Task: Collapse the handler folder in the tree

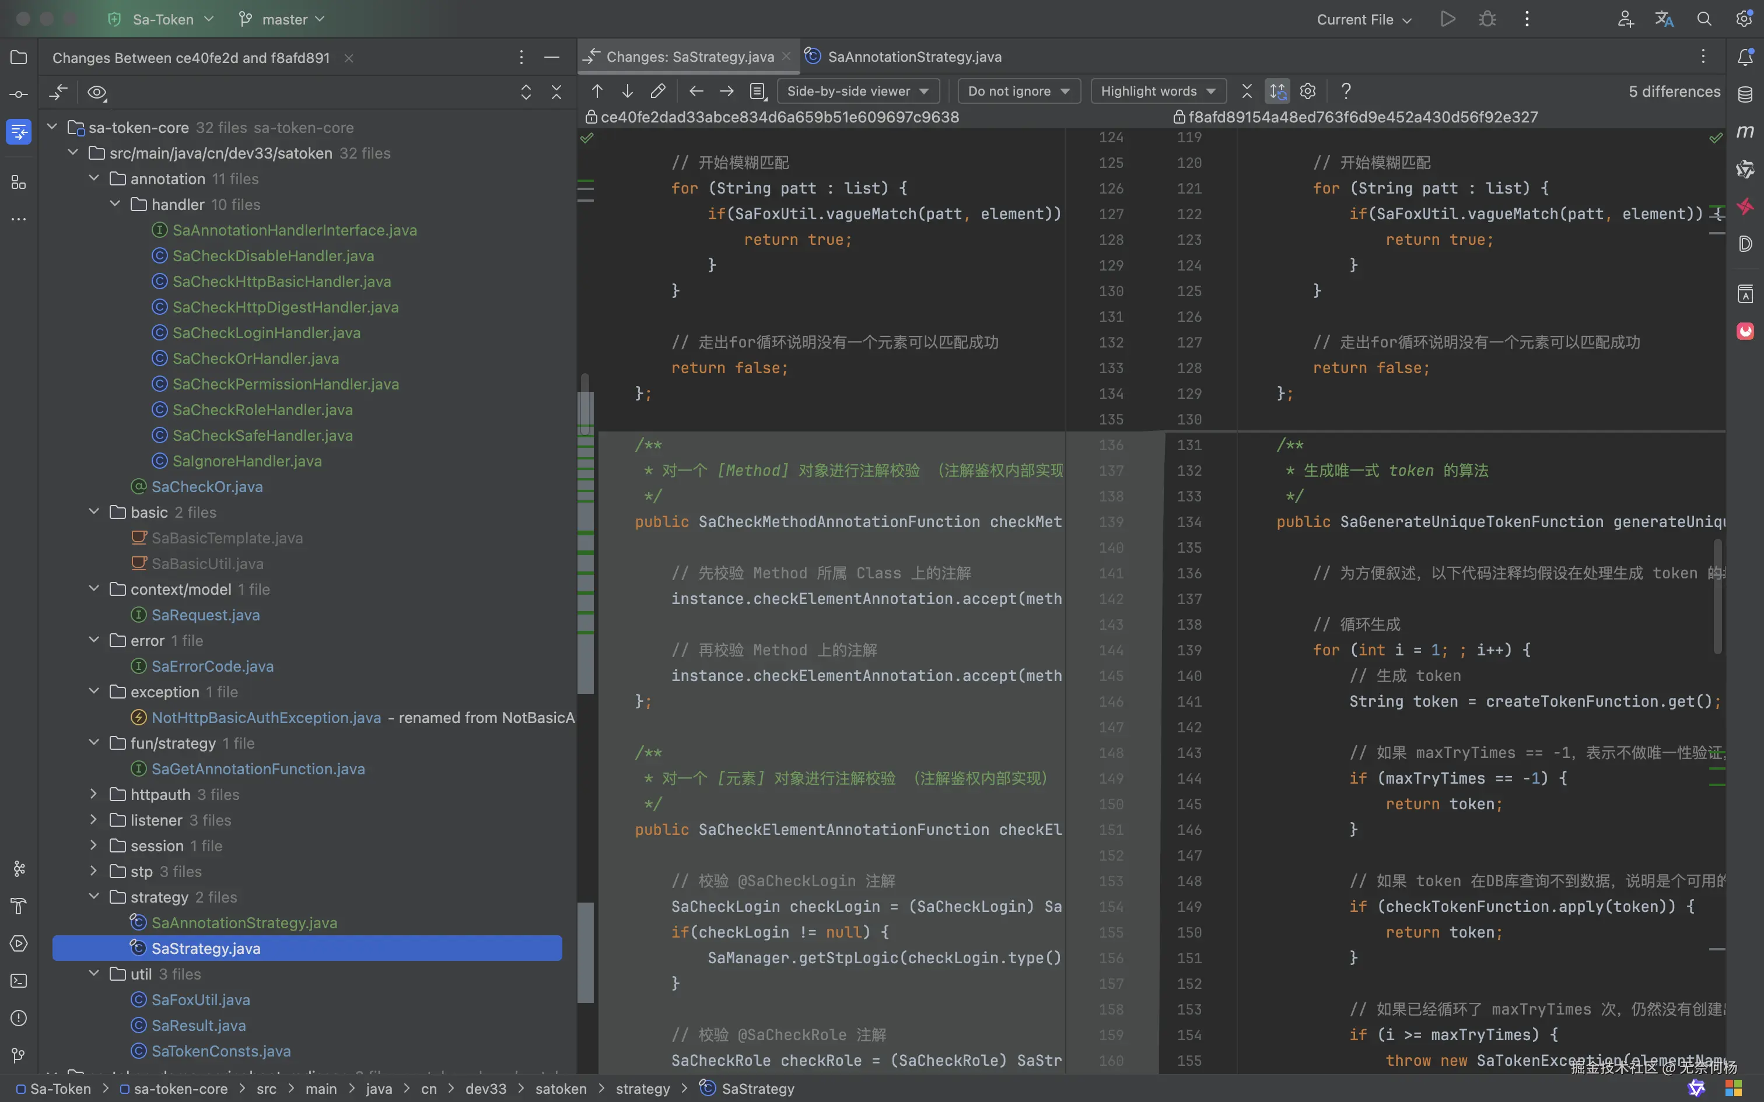Action: pyautogui.click(x=115, y=204)
